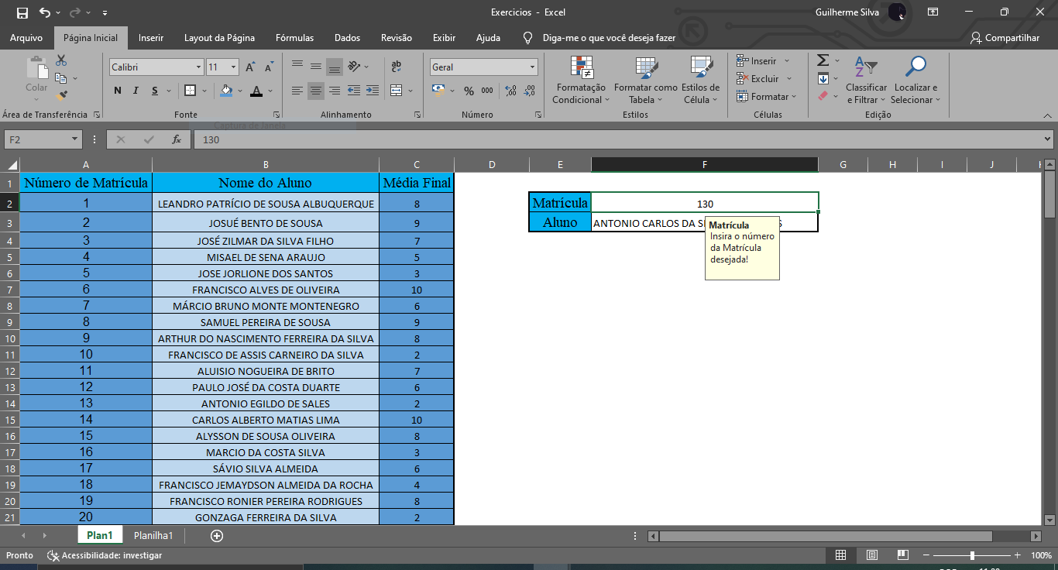Switch to the Revisão tab

point(397,37)
